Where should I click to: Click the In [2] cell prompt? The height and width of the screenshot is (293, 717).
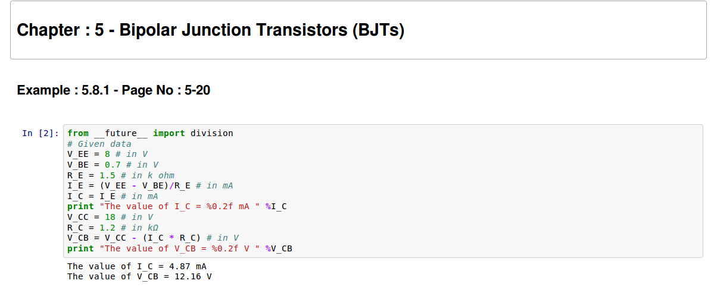click(40, 133)
